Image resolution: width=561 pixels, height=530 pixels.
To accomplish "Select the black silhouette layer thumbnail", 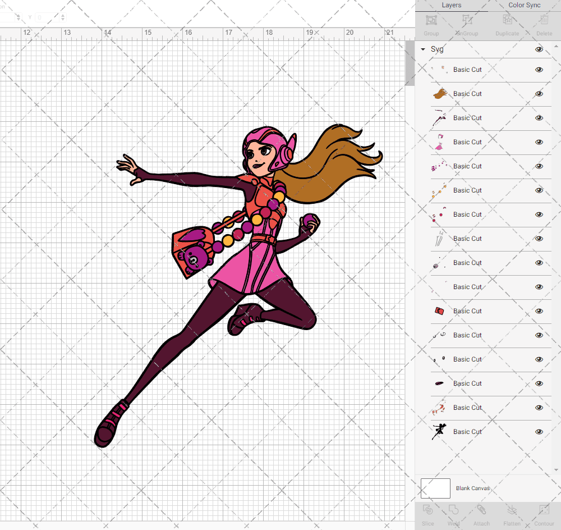I will [x=439, y=432].
